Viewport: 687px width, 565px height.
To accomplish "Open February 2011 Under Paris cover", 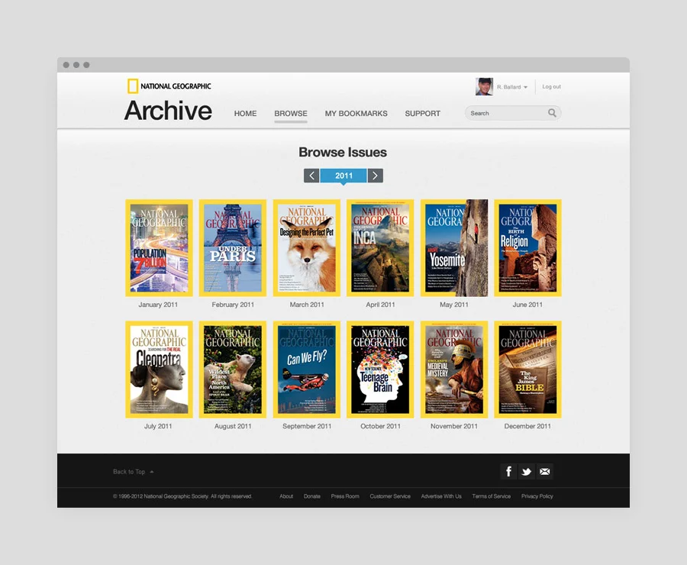I will 233,248.
